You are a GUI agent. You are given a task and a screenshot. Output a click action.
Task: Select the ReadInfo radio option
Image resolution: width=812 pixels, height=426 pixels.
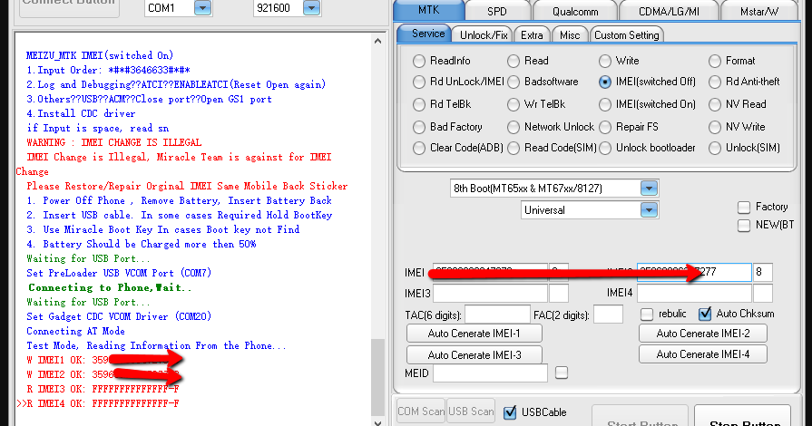(419, 61)
